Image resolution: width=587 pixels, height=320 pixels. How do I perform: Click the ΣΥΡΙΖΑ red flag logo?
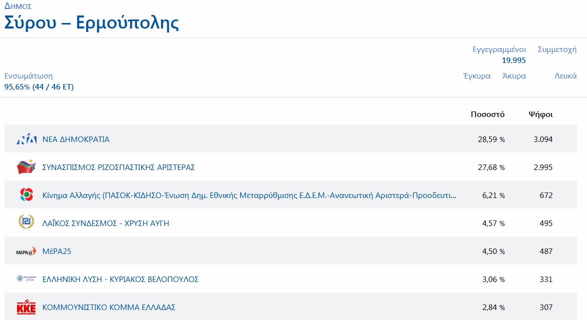point(27,167)
